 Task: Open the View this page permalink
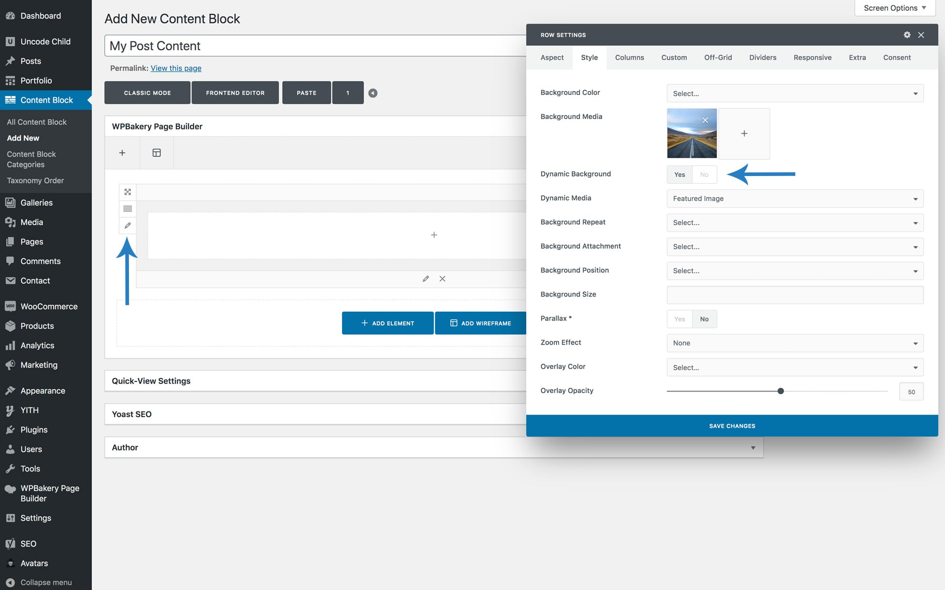coord(176,68)
